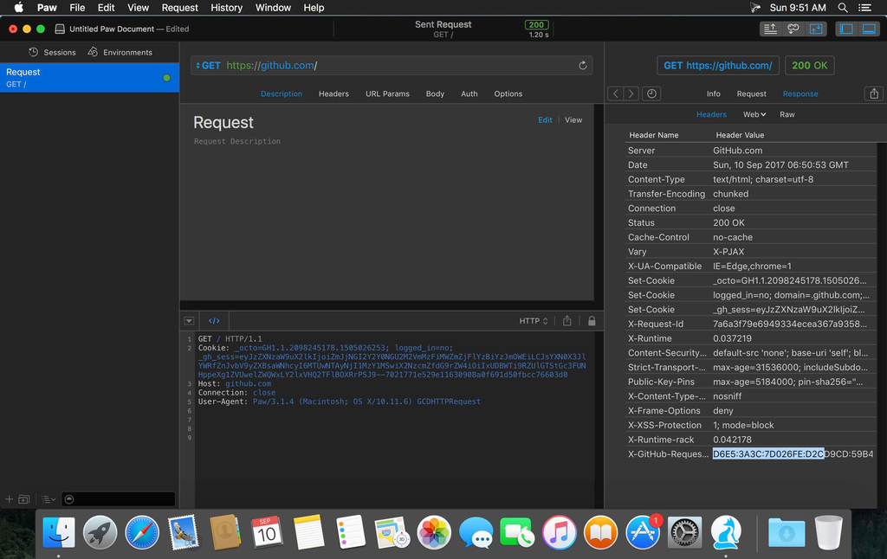This screenshot has height=559, width=887.
Task: Click the share icon next to the HTTP selector
Action: [x=567, y=321]
